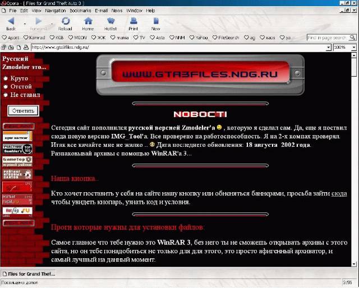359x288 pixels.
Task: Select the Круто poll option
Action: pyautogui.click(x=6, y=78)
